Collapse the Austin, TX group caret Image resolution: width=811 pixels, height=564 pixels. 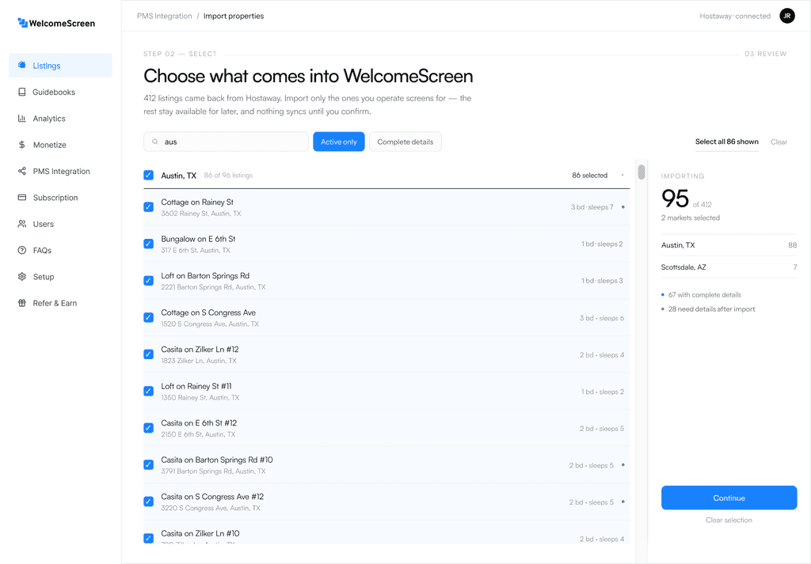click(623, 175)
